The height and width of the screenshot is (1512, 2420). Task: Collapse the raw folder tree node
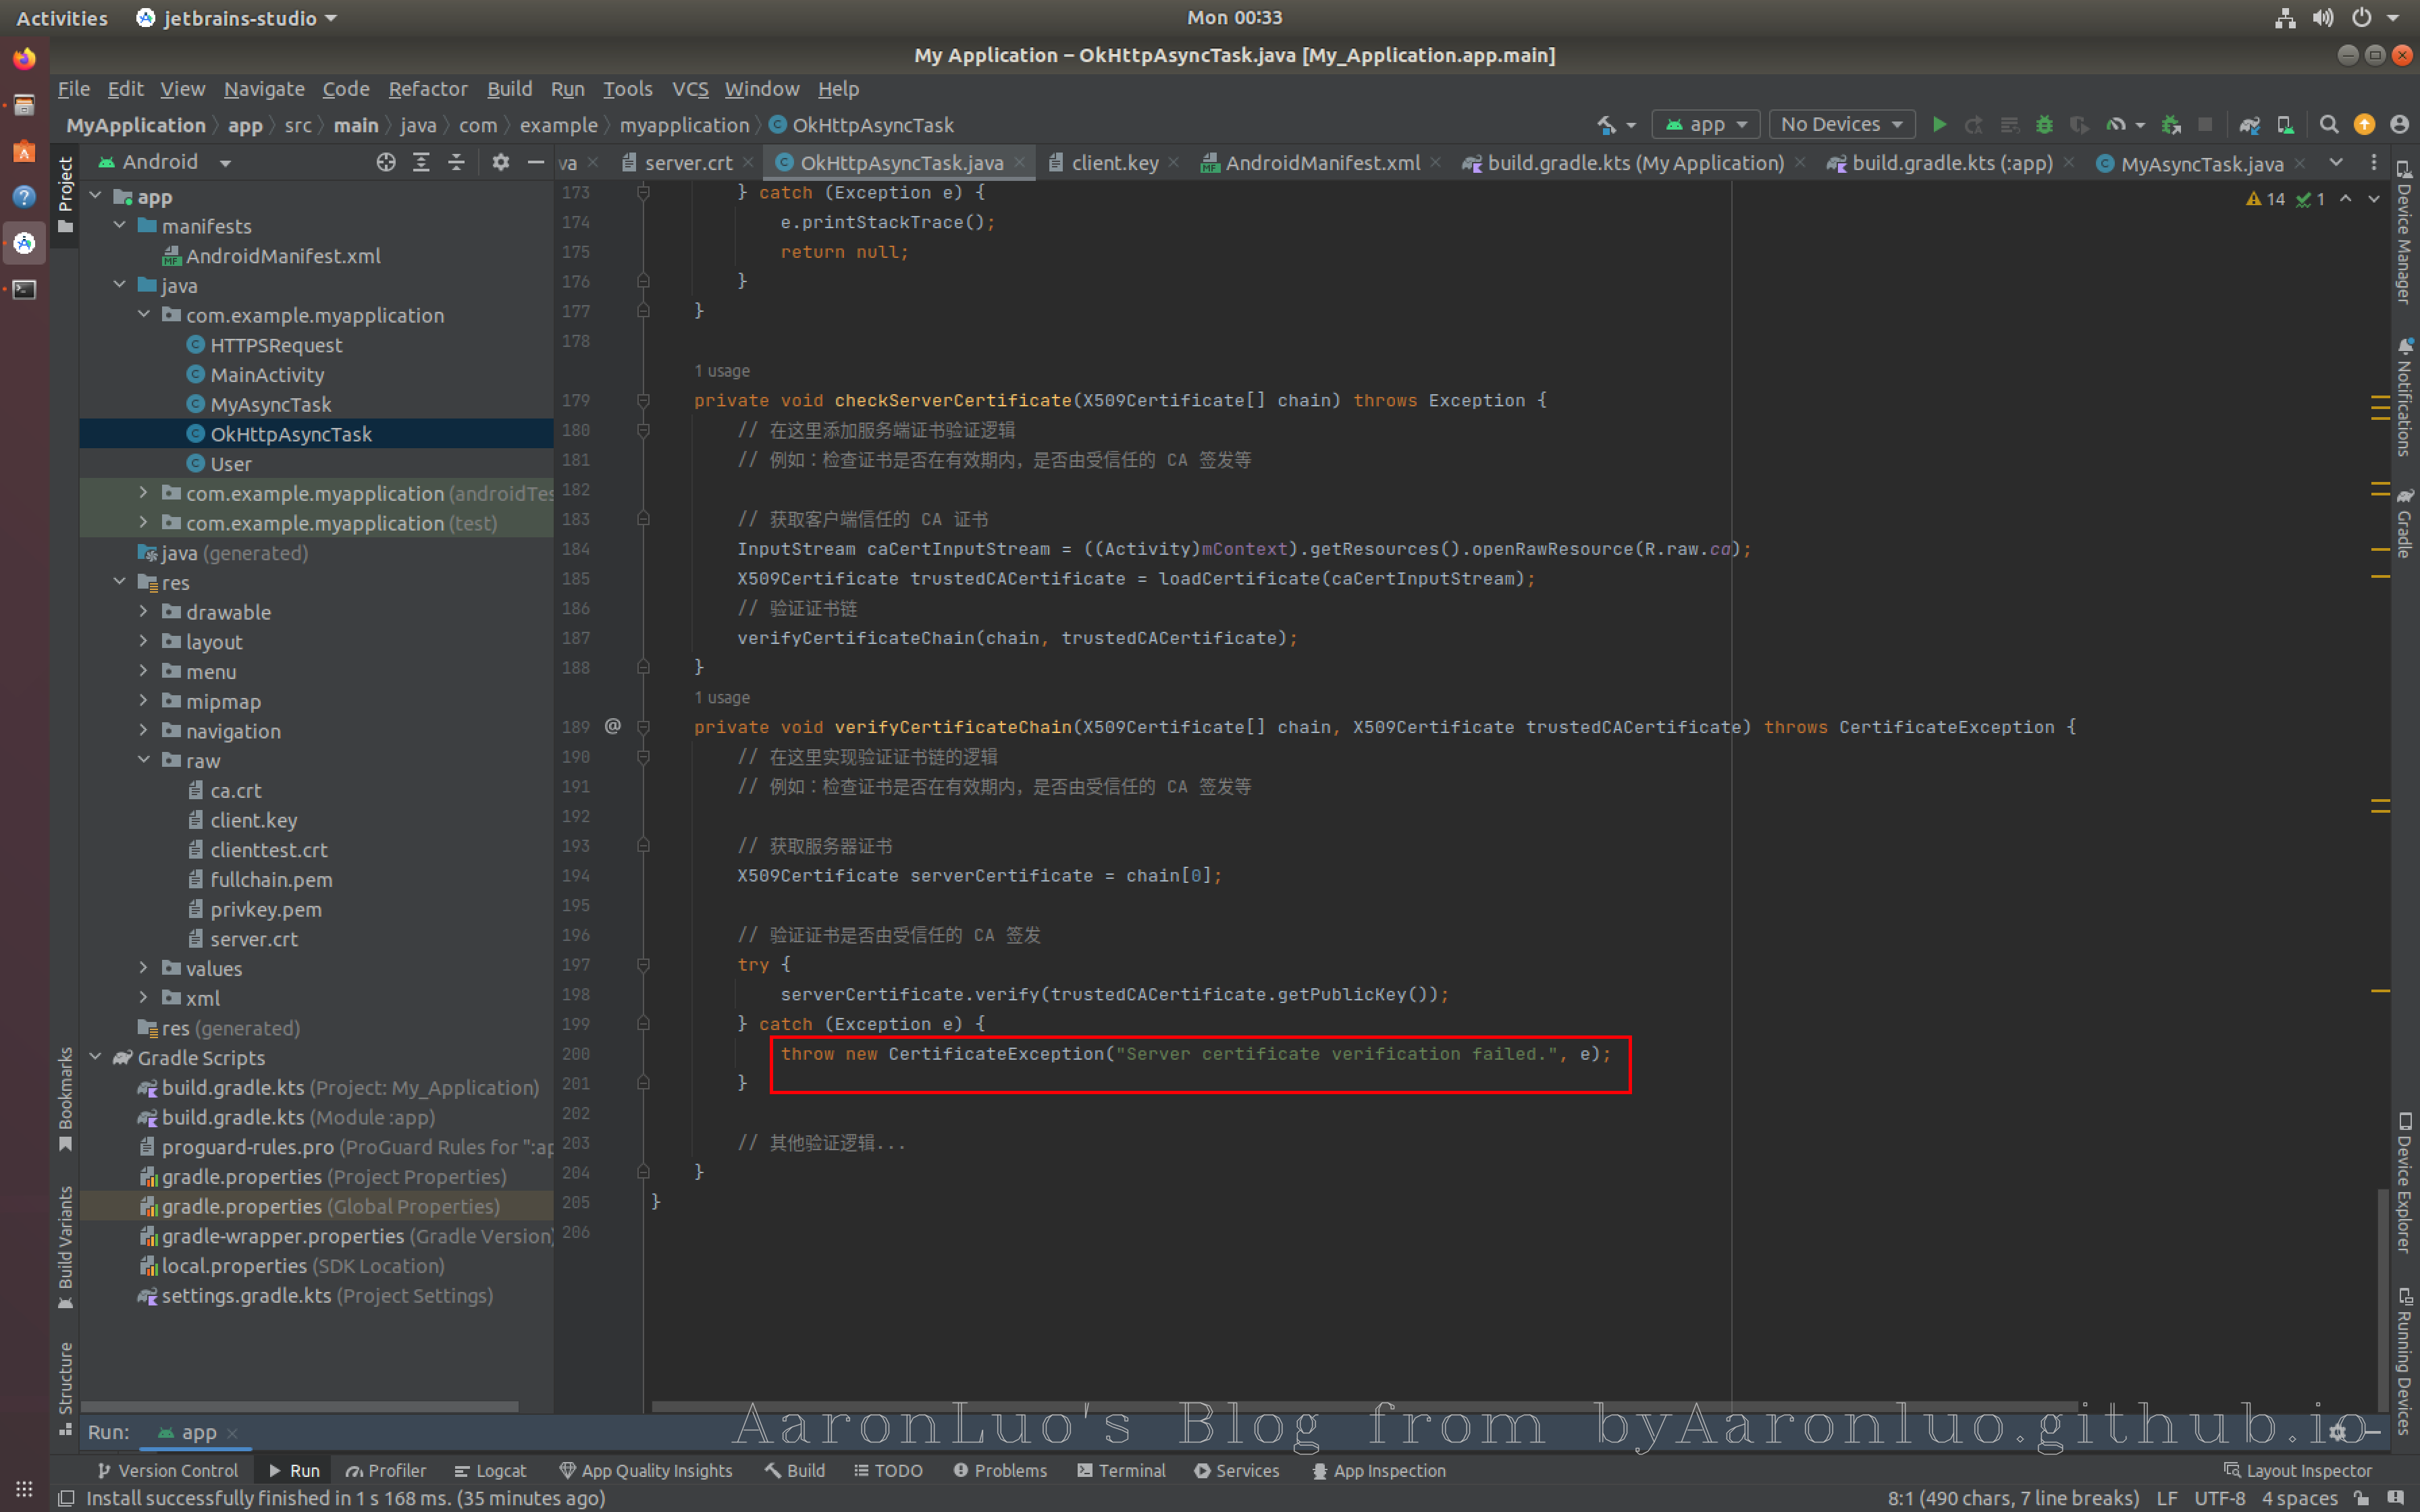coord(143,760)
